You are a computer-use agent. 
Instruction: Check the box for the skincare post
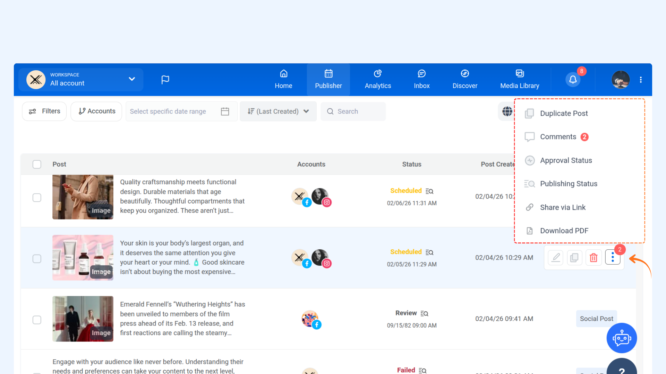coord(37,259)
